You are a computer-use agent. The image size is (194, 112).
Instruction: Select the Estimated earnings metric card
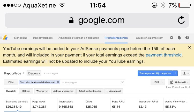(17, 104)
